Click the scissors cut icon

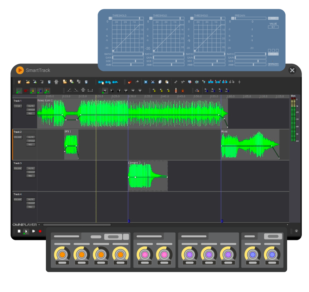click(153, 82)
